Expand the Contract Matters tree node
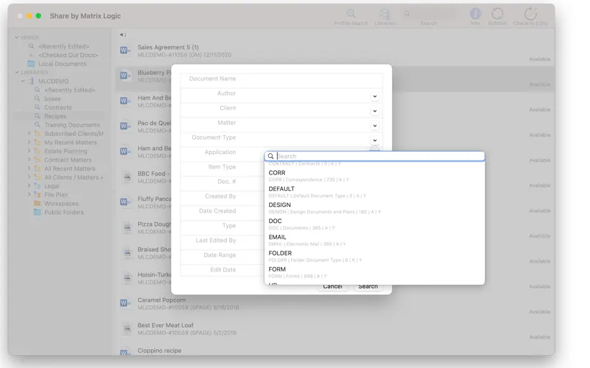The width and height of the screenshot is (590, 368). click(x=29, y=159)
